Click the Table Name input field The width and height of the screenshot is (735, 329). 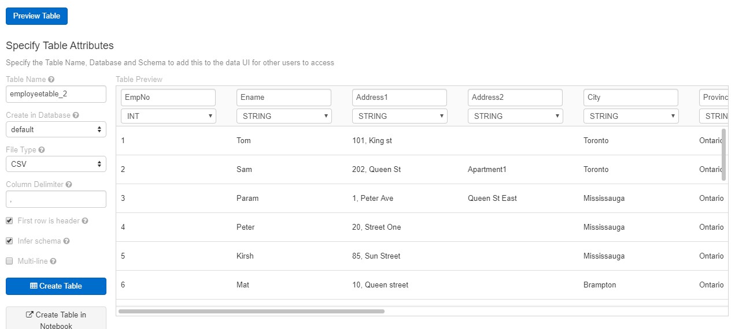point(56,94)
